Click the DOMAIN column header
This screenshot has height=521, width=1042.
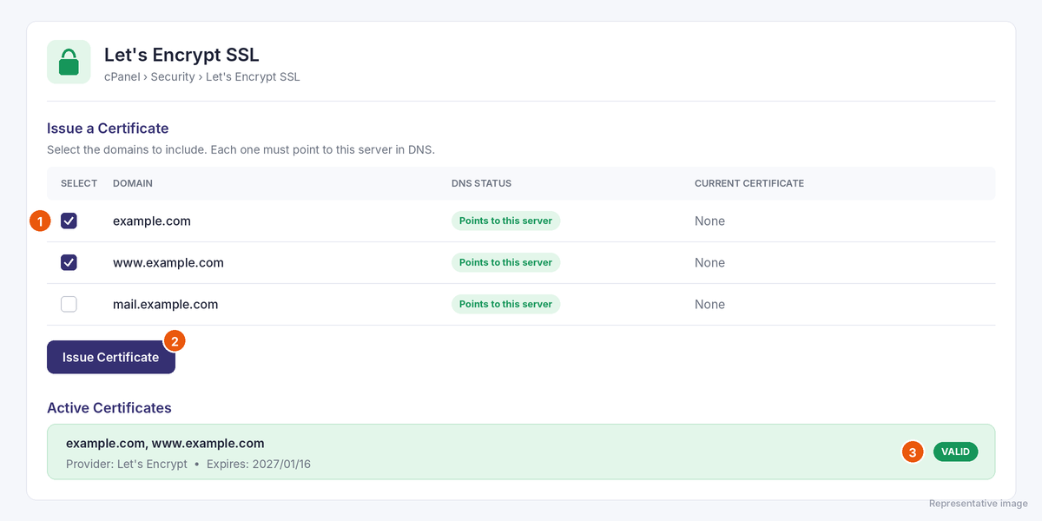click(x=133, y=183)
